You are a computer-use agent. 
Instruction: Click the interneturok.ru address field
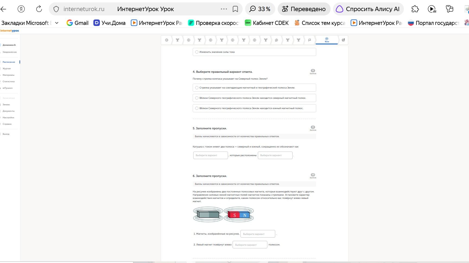[84, 9]
